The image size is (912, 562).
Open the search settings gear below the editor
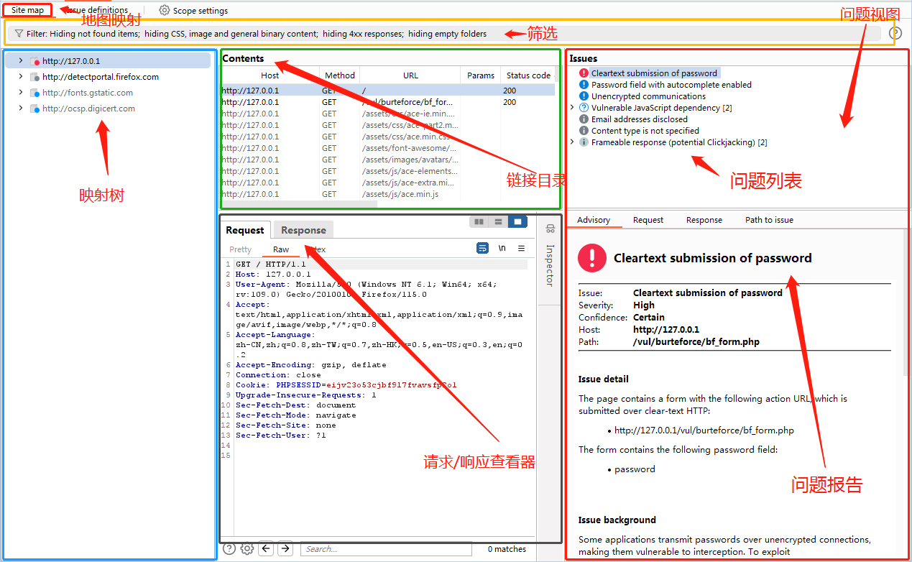[x=247, y=548]
